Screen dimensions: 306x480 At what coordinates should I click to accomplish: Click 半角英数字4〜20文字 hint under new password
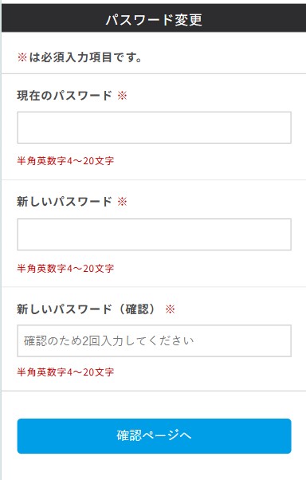coord(65,269)
